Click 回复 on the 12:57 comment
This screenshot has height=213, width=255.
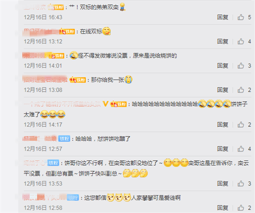223,149
